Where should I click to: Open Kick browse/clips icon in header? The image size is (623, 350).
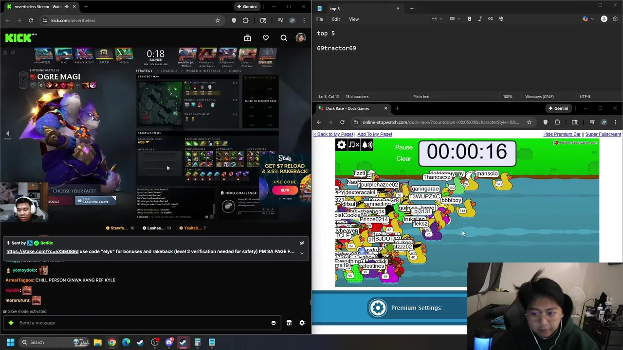(247, 38)
